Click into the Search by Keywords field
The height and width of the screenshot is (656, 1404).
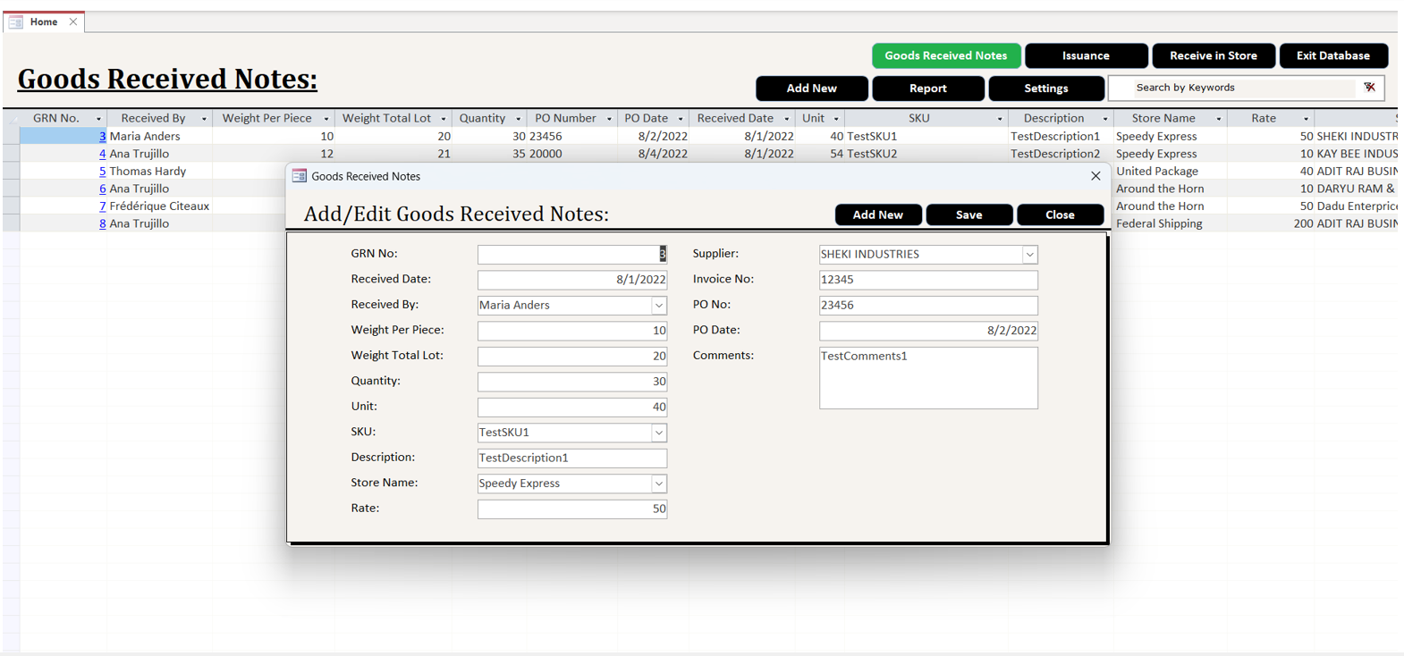(1243, 88)
